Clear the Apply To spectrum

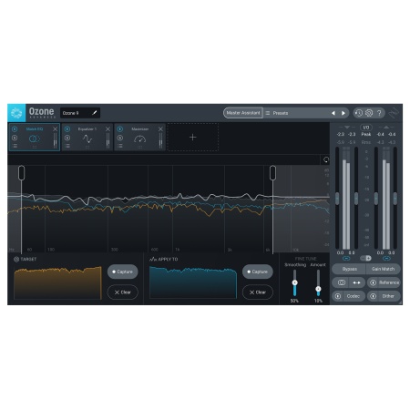click(x=257, y=292)
